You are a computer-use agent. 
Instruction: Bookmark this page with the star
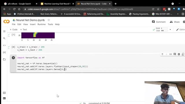click(x=158, y=9)
